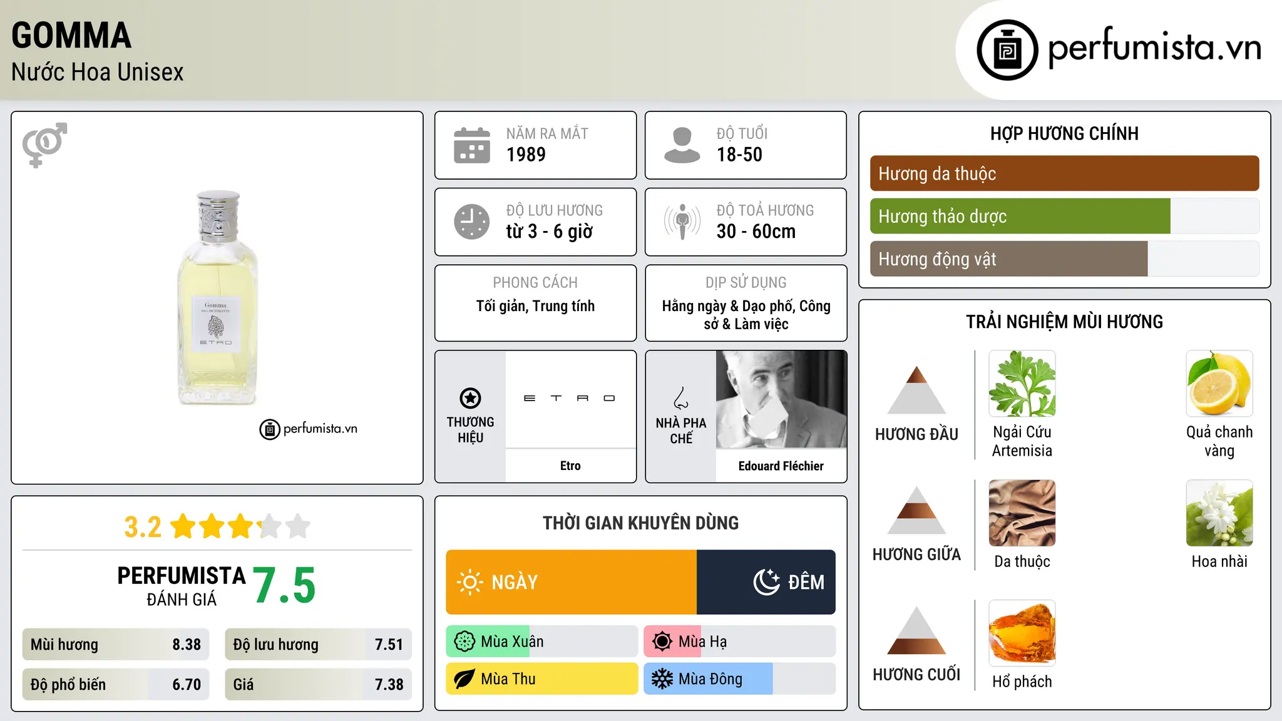Screen dimensions: 1282x721
Task: Click the last grey rating star
Action: click(x=298, y=526)
